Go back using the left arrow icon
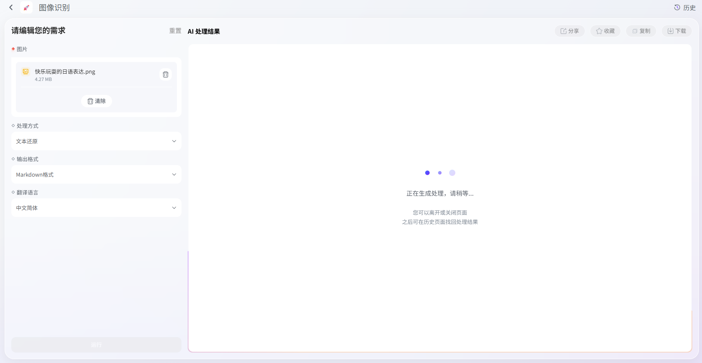The width and height of the screenshot is (702, 363). pyautogui.click(x=11, y=7)
